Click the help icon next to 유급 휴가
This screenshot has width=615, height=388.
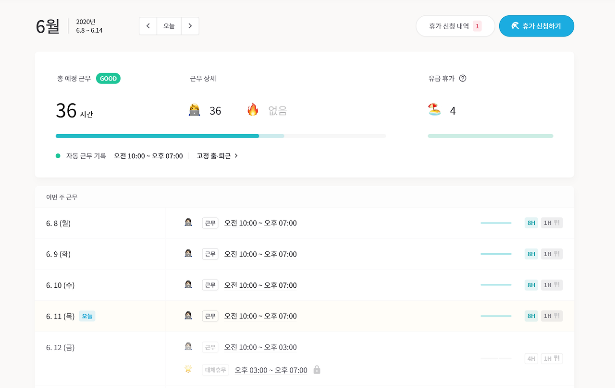coord(463,78)
